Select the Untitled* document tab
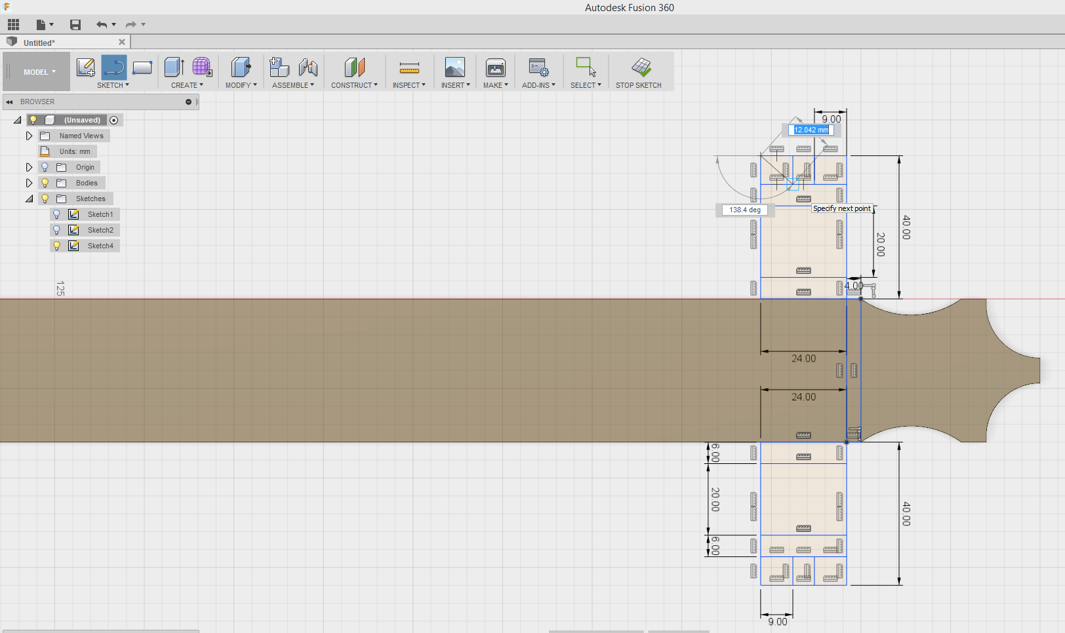This screenshot has width=1065, height=633. (66, 43)
